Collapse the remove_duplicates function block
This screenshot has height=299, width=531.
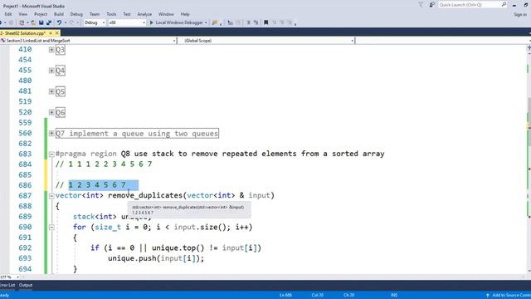click(51, 196)
